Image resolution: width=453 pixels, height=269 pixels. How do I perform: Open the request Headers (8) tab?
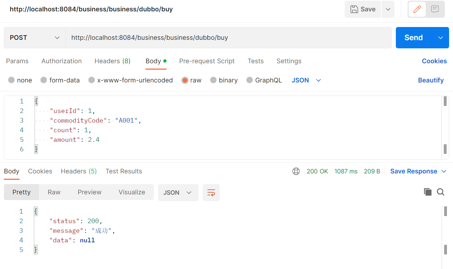(x=113, y=61)
